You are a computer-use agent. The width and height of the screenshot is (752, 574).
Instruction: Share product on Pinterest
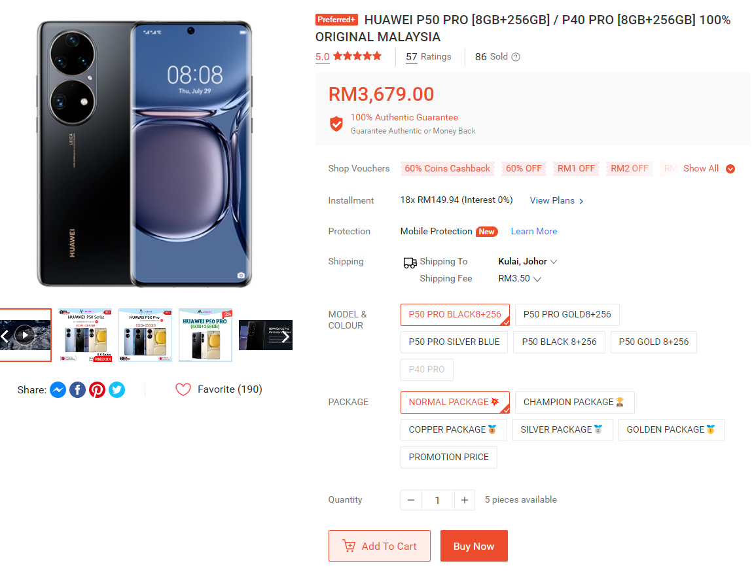pyautogui.click(x=97, y=390)
